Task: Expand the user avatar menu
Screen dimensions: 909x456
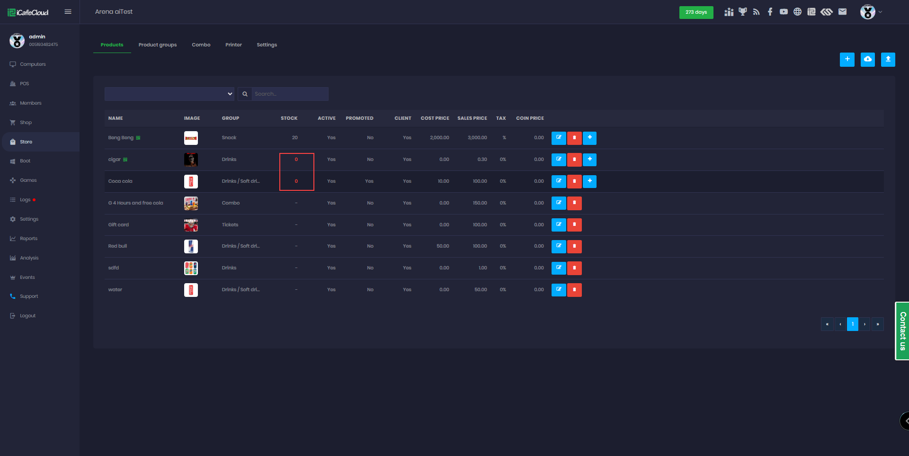Action: (871, 12)
